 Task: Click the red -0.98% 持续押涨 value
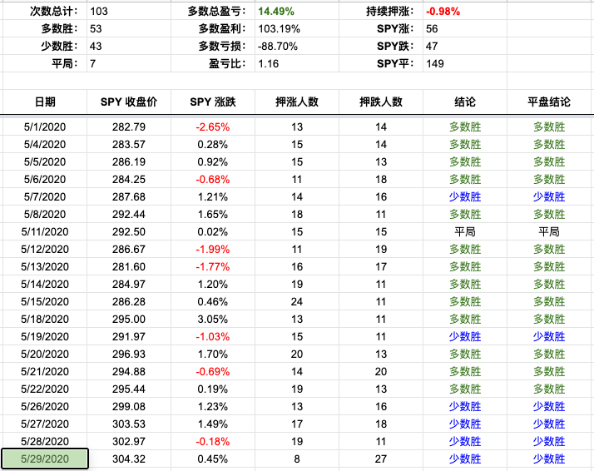pos(443,12)
